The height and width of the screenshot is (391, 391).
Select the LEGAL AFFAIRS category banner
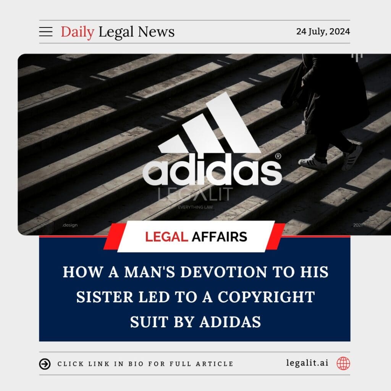[x=196, y=237]
